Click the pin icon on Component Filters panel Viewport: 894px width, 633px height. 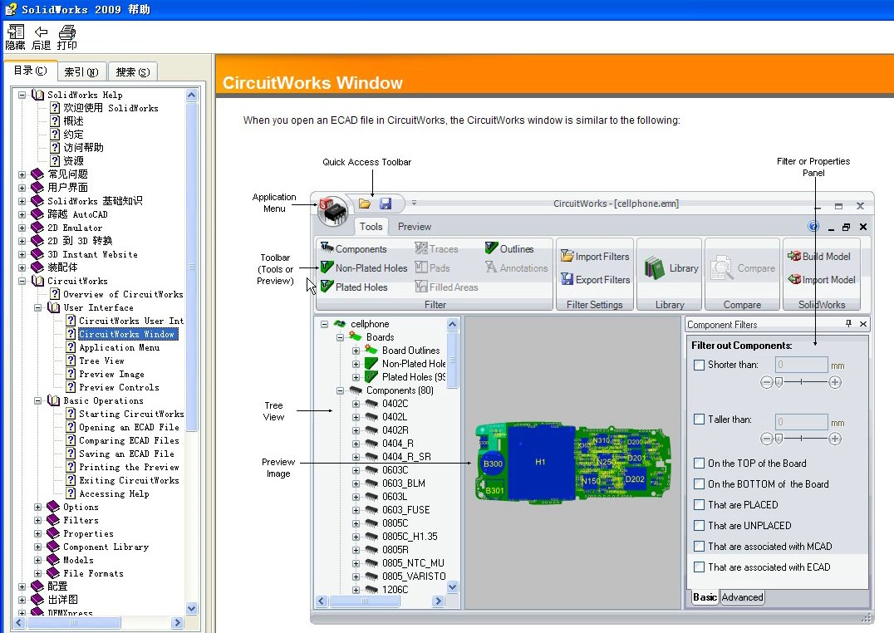pos(848,324)
